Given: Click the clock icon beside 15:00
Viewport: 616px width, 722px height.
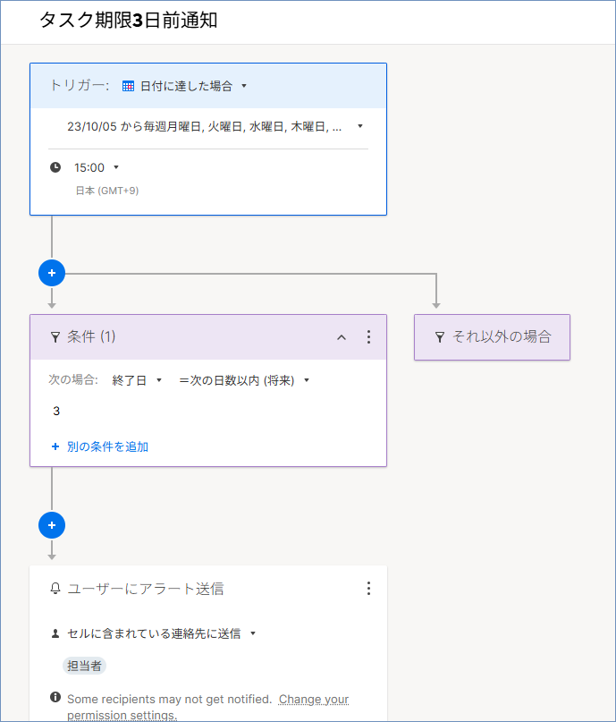Looking at the screenshot, I should [x=55, y=167].
